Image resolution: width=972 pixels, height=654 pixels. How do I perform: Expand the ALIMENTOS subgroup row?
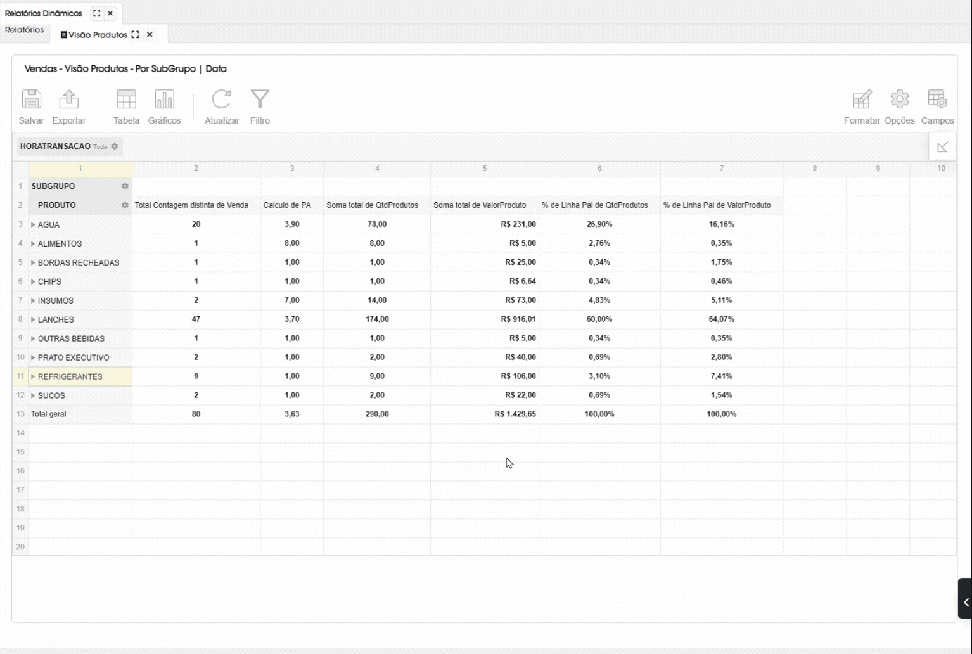pos(33,243)
